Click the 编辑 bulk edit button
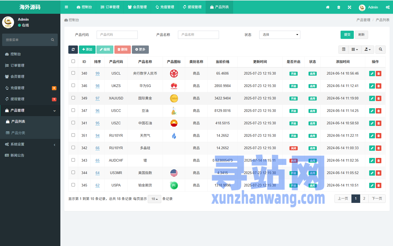The height and width of the screenshot is (246, 393). point(105,49)
